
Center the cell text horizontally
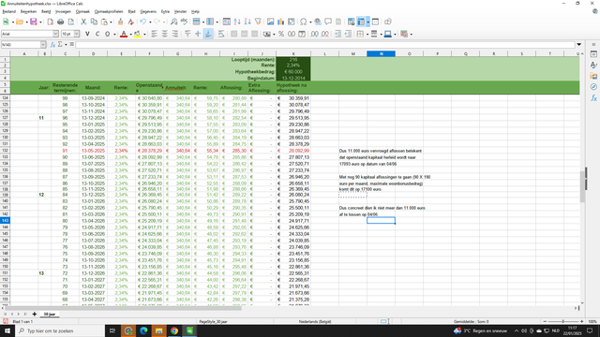click(x=165, y=34)
